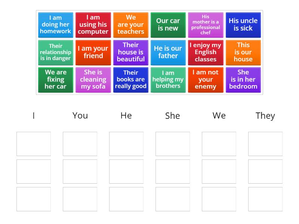Click "Their relationship is in danger" tile
Viewport: 299px width, 224px height.
[56, 53]
